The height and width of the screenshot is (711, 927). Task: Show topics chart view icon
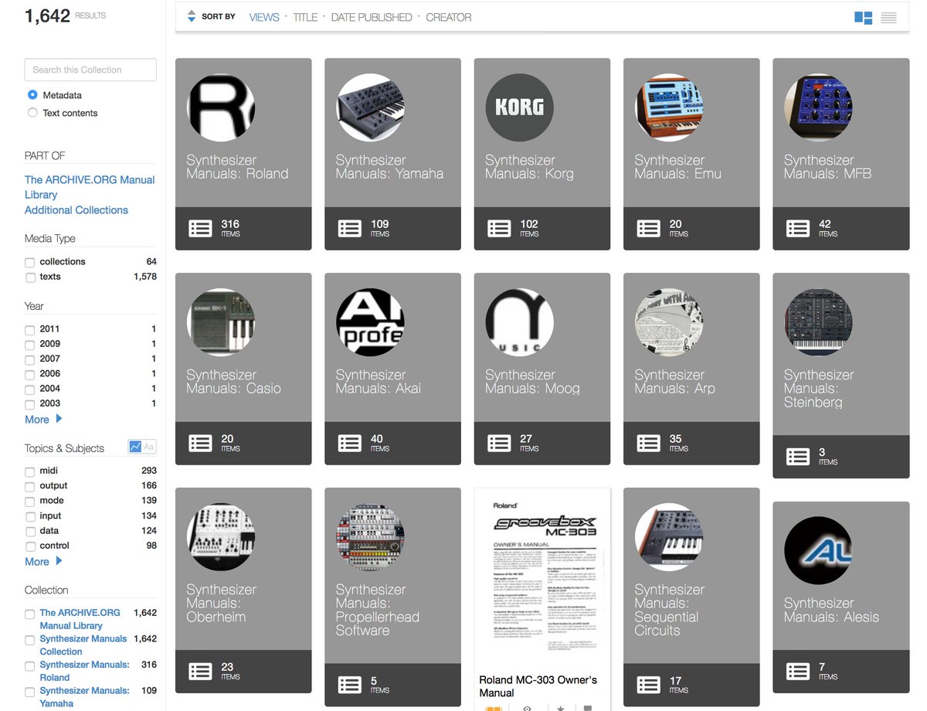(135, 447)
